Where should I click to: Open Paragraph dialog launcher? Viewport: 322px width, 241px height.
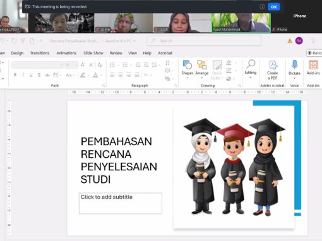[x=176, y=85]
